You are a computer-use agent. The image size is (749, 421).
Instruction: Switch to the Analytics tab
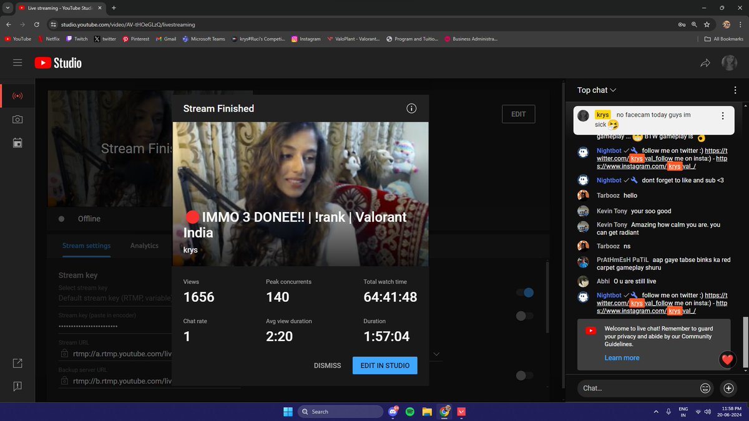point(144,246)
